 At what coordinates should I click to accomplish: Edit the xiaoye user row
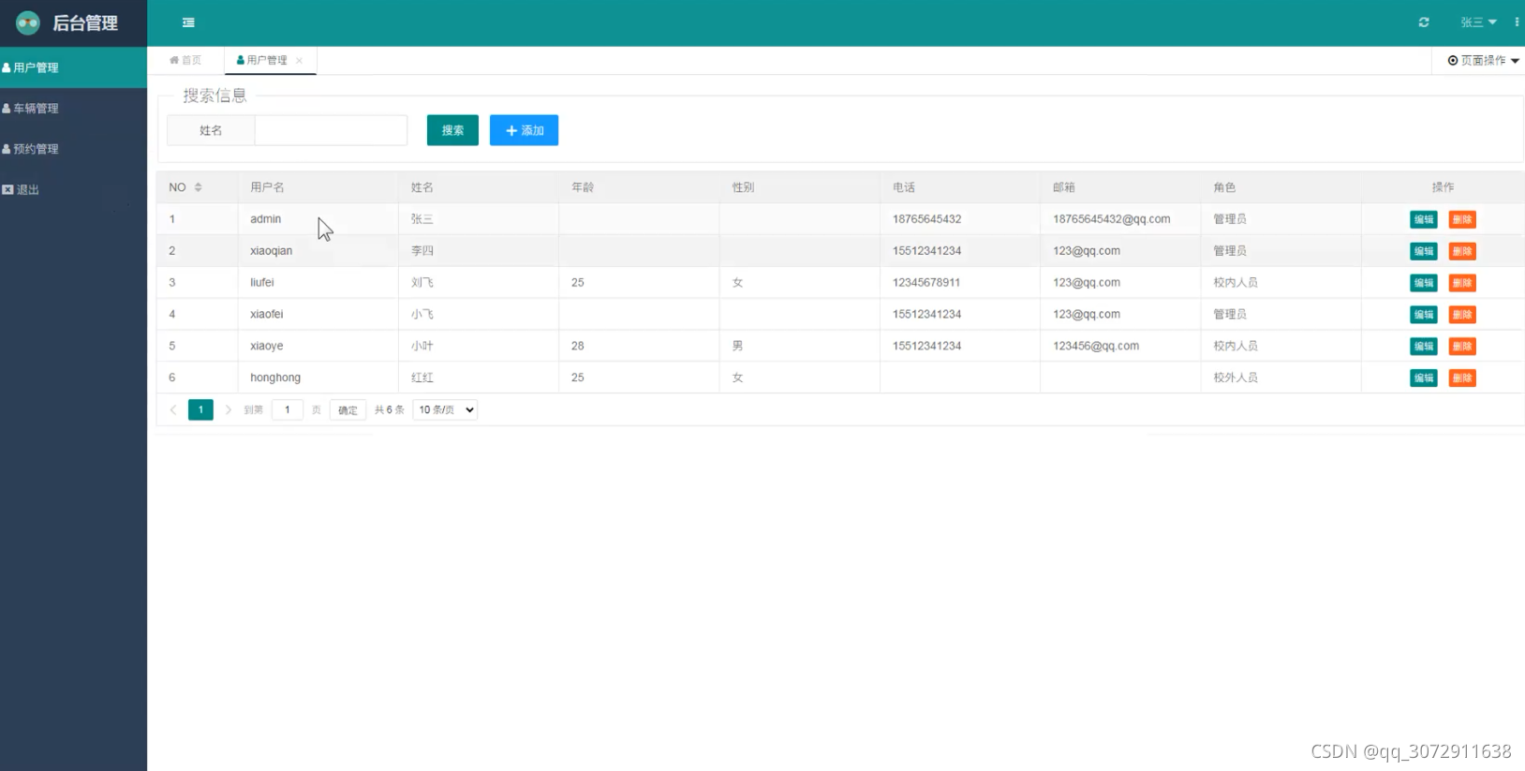click(1424, 347)
